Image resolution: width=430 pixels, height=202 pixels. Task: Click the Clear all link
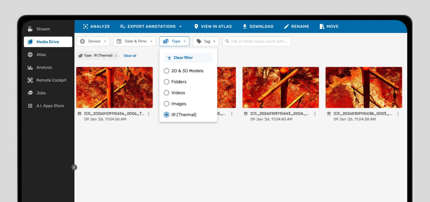click(130, 56)
